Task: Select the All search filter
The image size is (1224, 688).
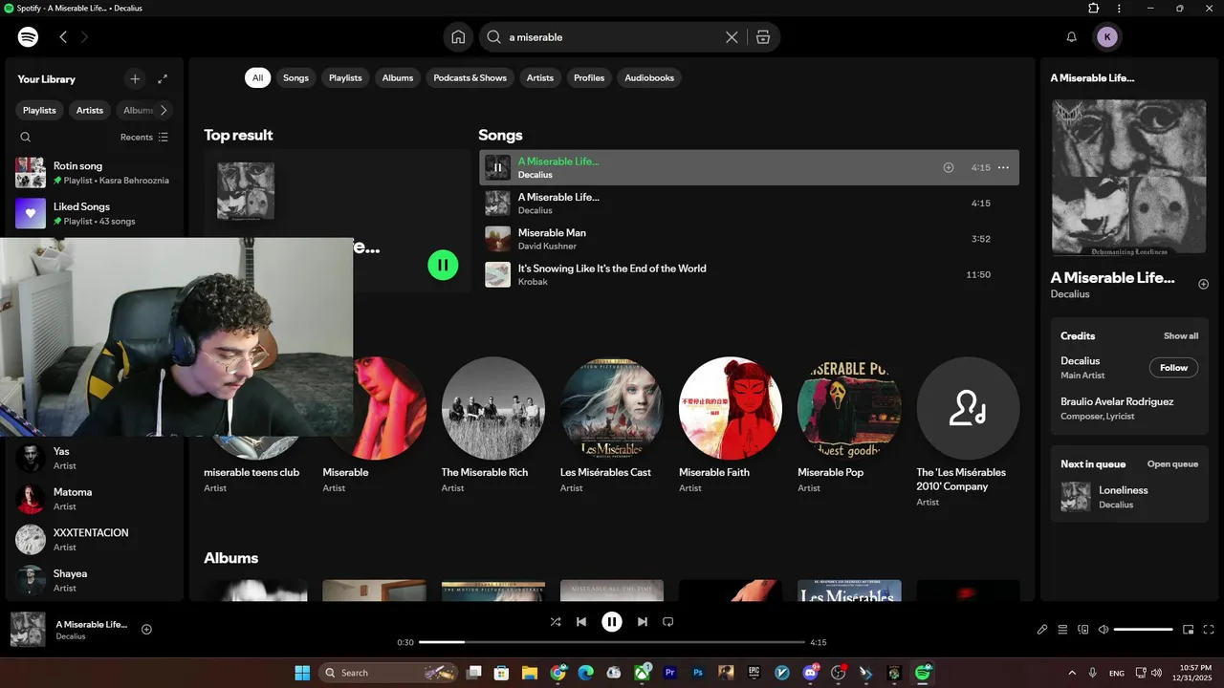Action: (x=257, y=78)
